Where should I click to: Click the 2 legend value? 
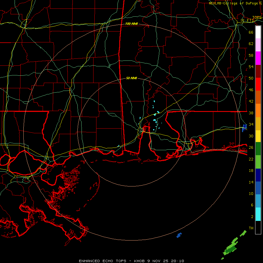point(252,217)
